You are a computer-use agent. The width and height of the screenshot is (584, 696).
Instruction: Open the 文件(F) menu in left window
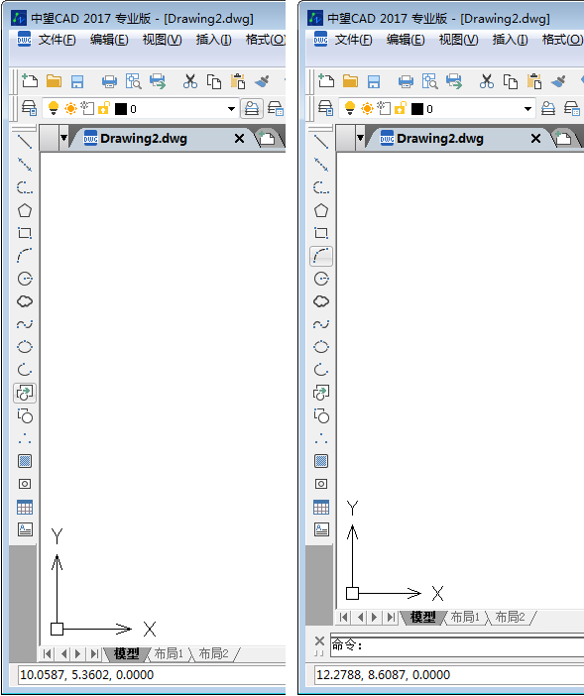pos(57,40)
